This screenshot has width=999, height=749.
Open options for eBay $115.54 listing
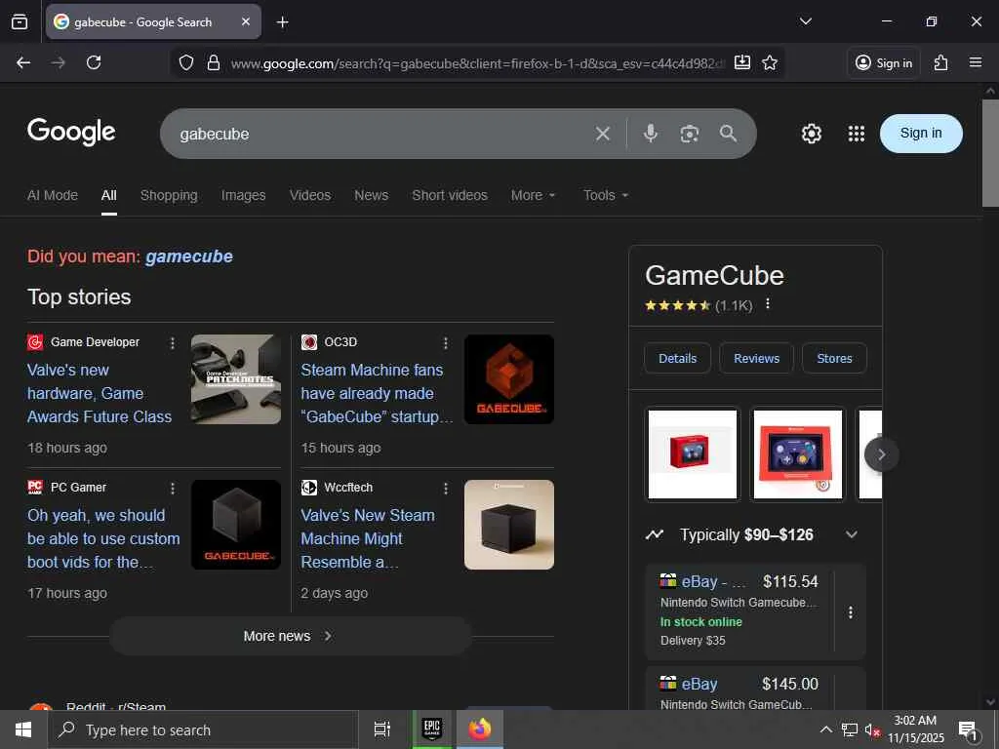[850, 612]
